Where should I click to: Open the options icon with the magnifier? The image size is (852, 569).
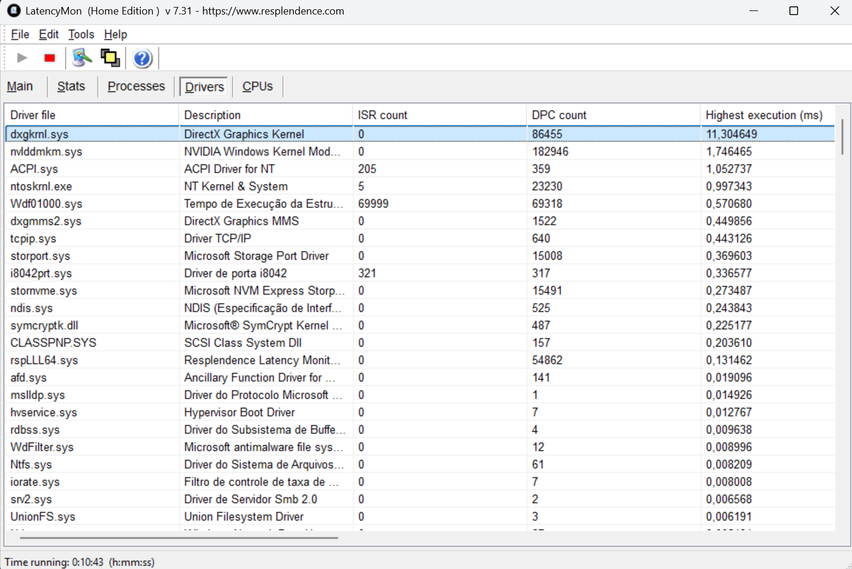pyautogui.click(x=82, y=58)
